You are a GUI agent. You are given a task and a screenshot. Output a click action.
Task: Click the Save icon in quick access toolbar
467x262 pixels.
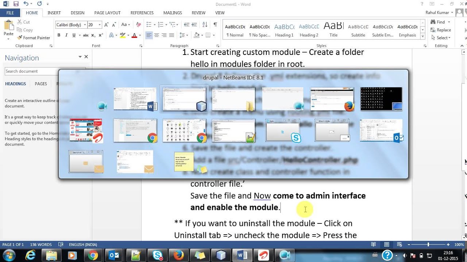tap(16, 4)
